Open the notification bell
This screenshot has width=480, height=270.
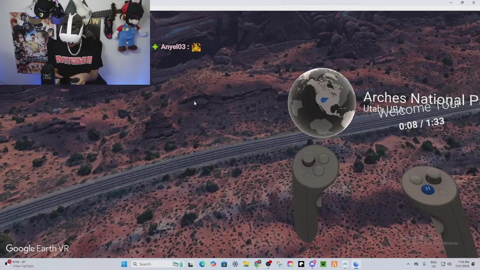474,264
